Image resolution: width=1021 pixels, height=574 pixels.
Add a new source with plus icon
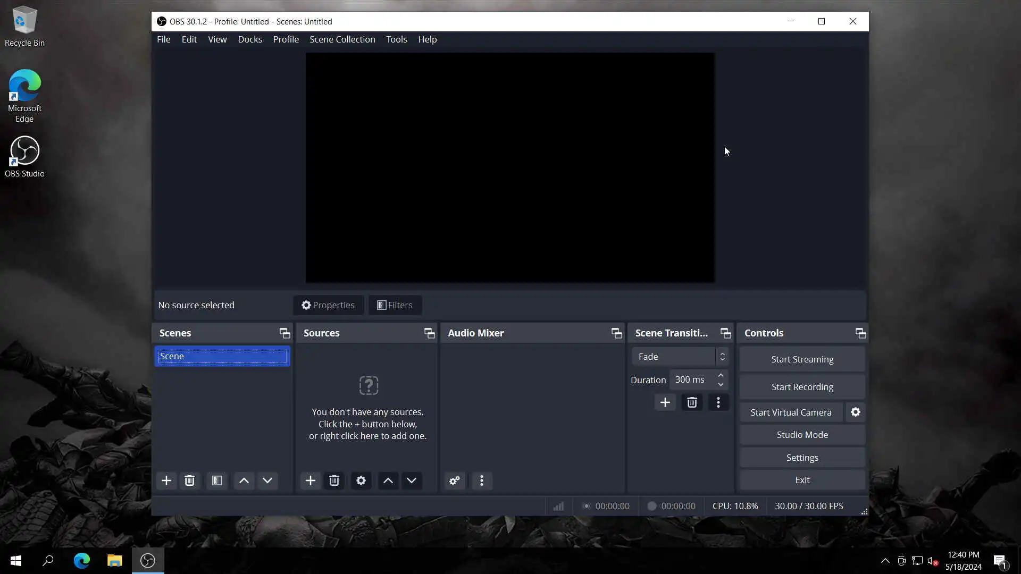tap(311, 480)
